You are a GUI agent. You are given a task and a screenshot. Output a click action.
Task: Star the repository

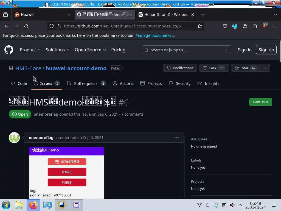coord(246,68)
